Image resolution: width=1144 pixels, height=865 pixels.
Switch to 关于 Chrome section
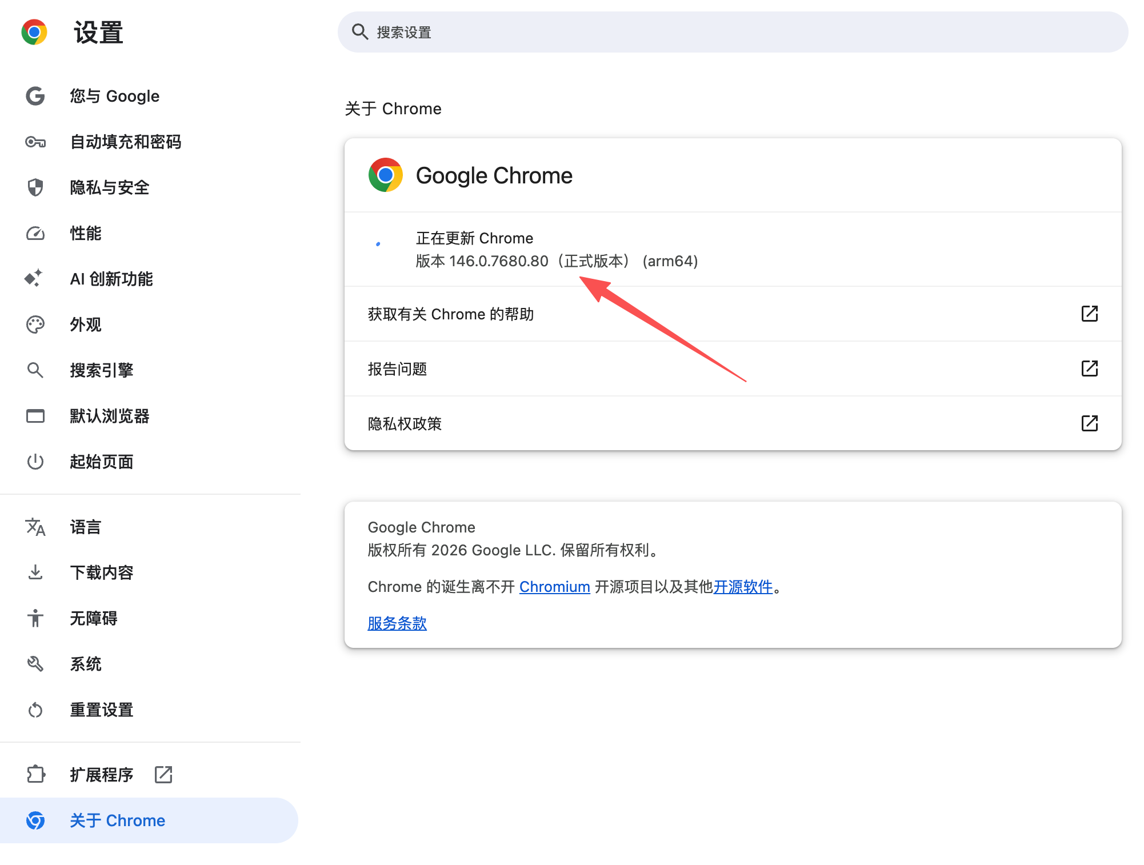tap(118, 820)
